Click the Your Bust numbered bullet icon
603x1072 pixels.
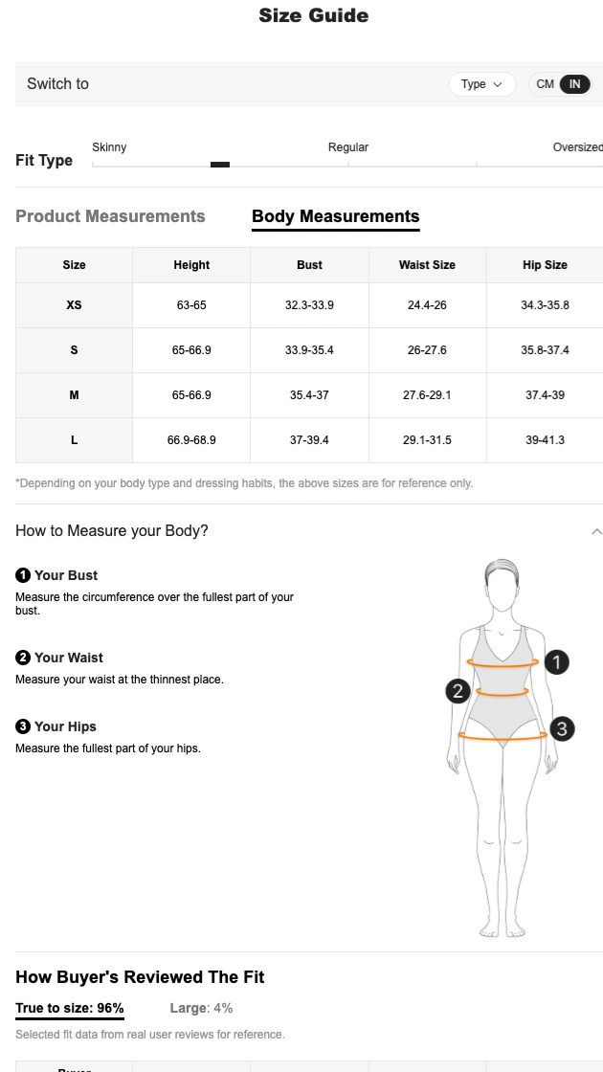[23, 575]
